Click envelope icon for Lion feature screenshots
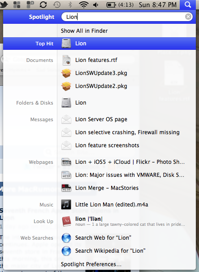 66,145
